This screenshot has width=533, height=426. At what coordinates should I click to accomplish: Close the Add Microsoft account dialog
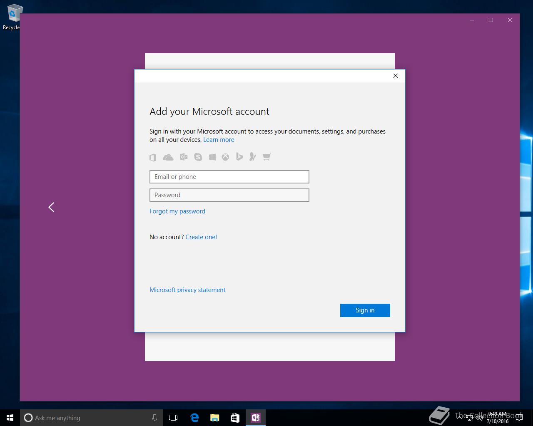click(396, 76)
